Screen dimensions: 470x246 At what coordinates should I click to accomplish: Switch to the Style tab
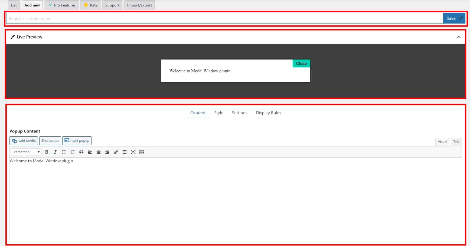(218, 113)
